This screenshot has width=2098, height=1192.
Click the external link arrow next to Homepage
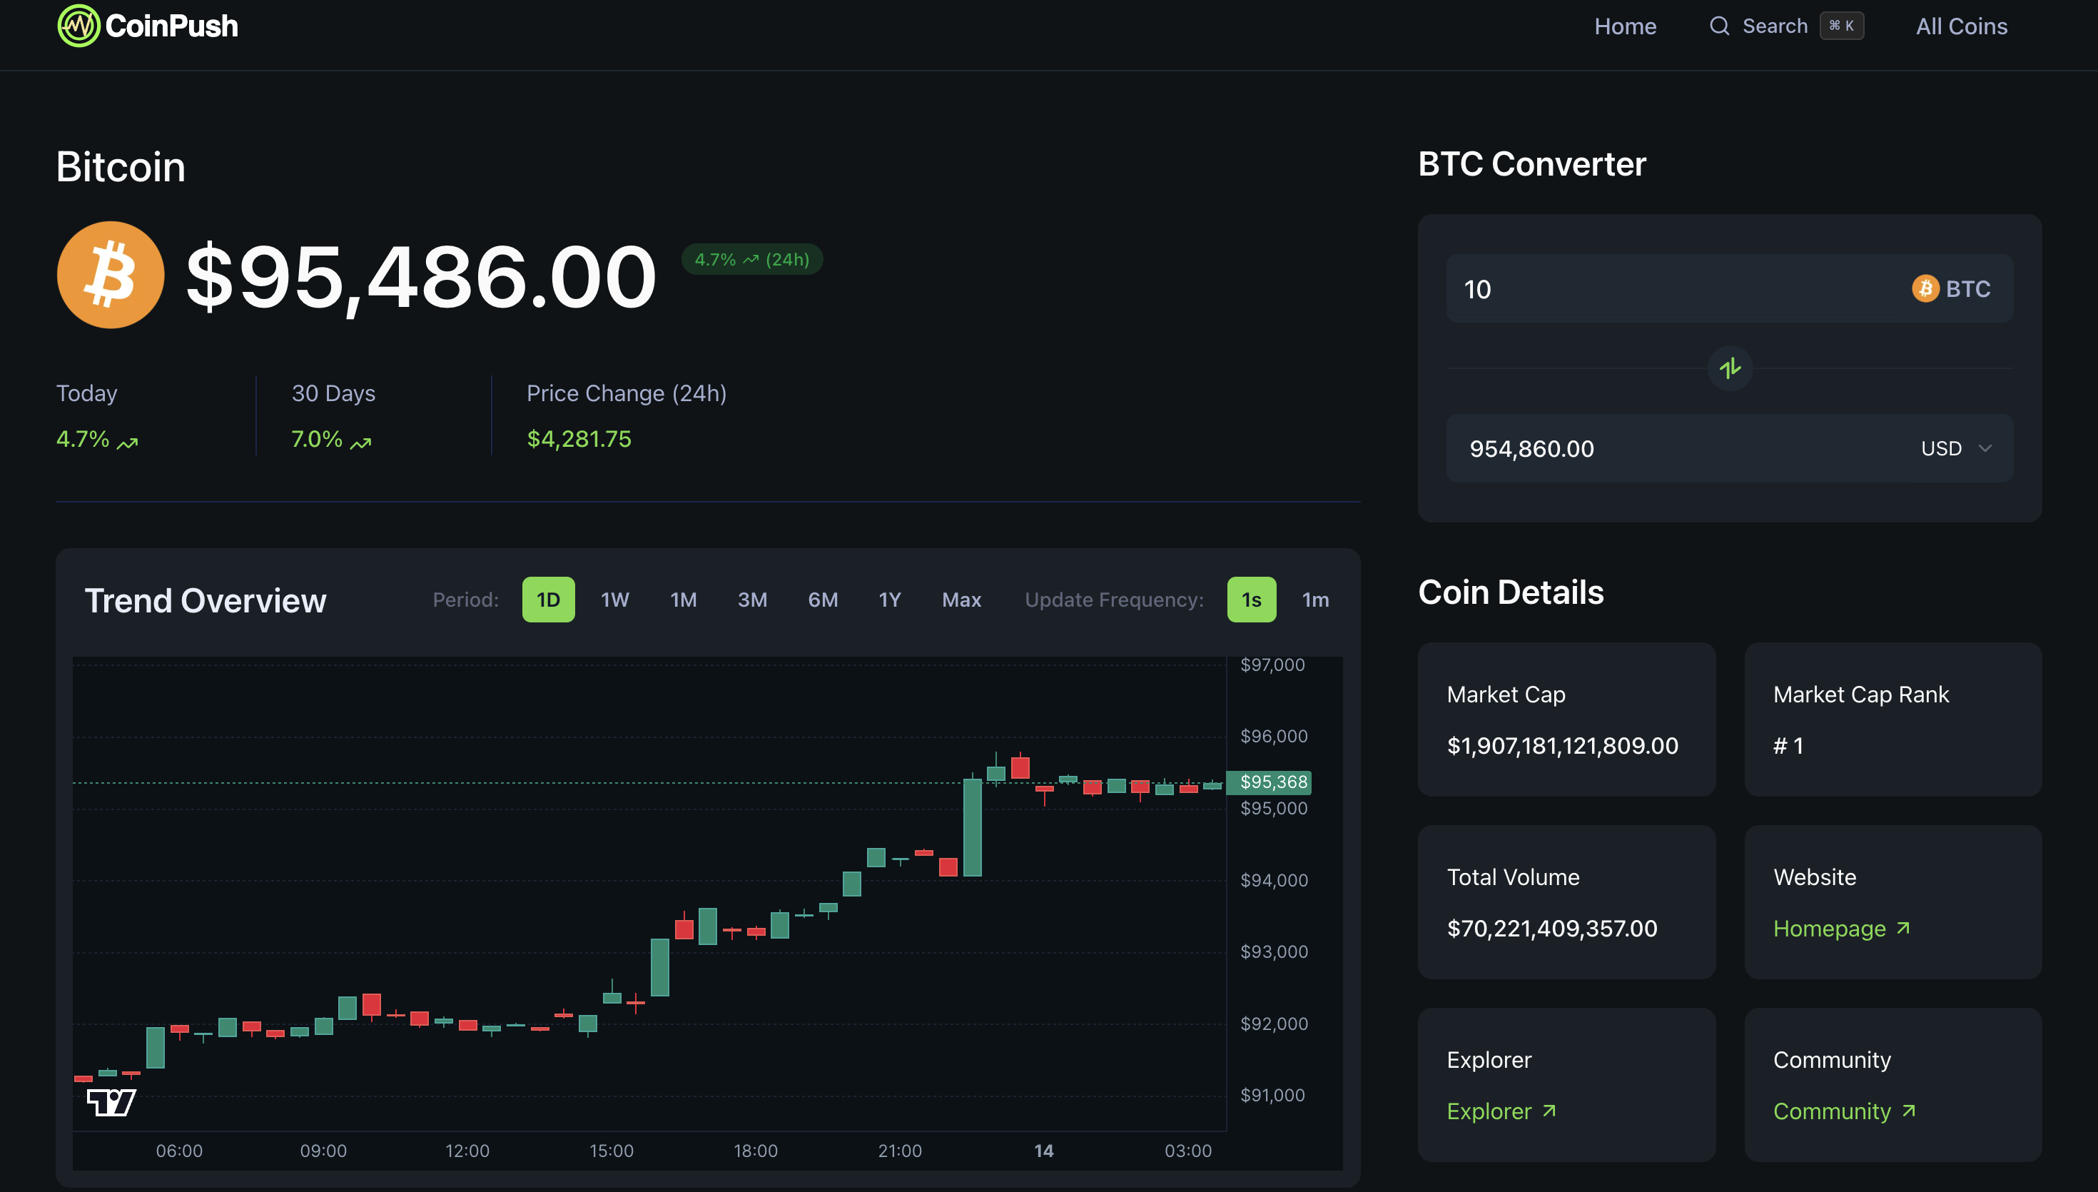pyautogui.click(x=1905, y=929)
